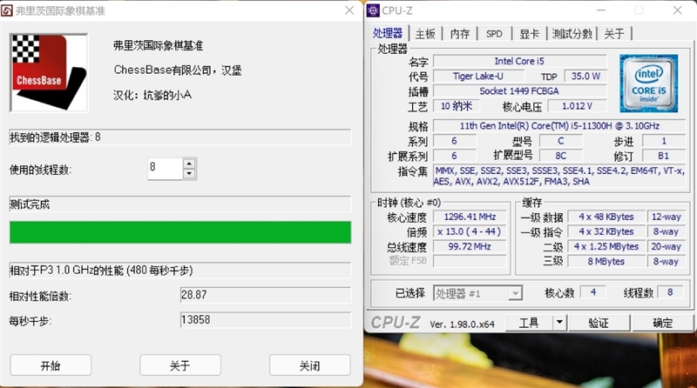Open the 关于 tab in CPU-Z
The image size is (697, 388).
tap(614, 34)
